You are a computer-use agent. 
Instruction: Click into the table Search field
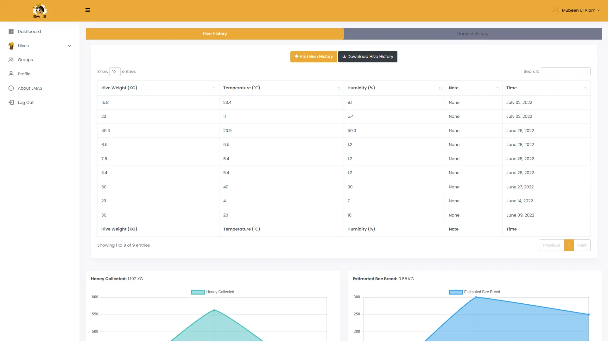pos(565,72)
